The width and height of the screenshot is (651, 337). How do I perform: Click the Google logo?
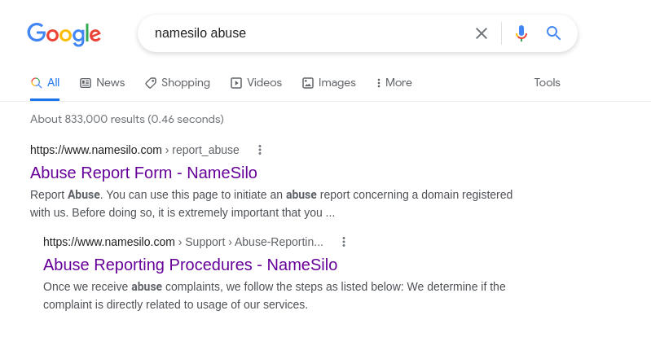pos(64,34)
